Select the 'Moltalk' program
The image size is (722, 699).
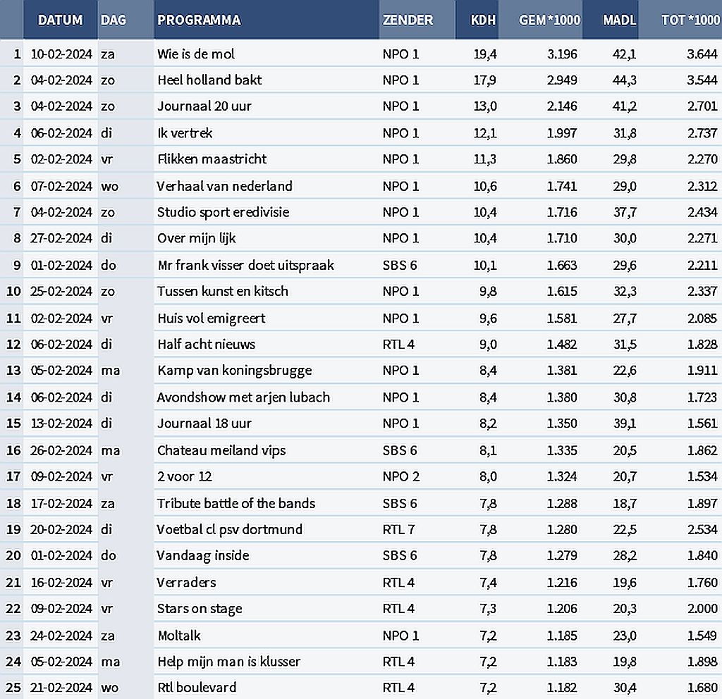[x=179, y=636]
